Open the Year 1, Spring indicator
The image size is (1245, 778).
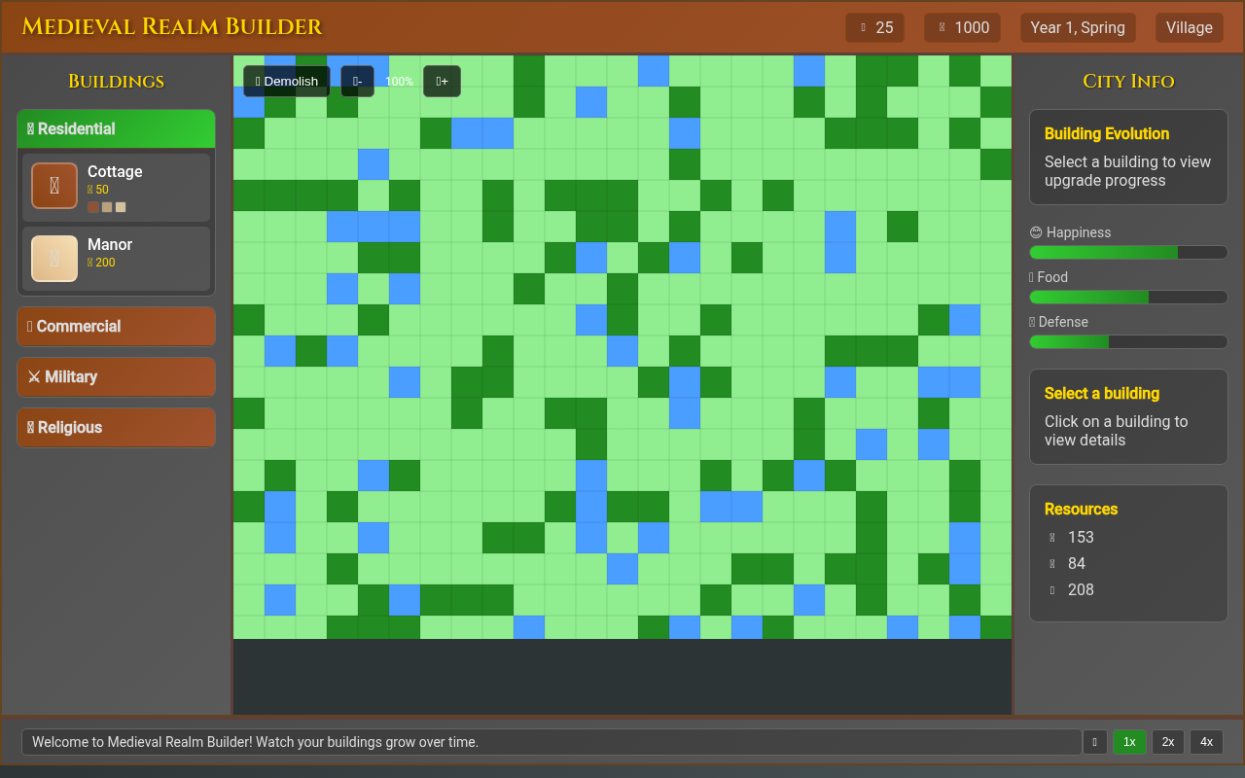coord(1078,27)
